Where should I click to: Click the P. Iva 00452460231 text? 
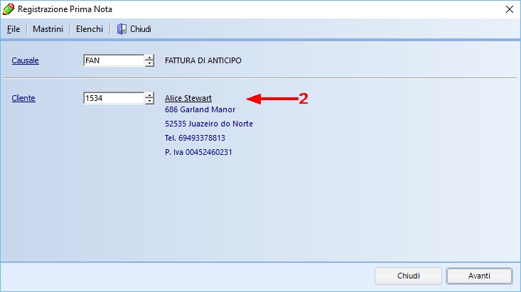[198, 152]
